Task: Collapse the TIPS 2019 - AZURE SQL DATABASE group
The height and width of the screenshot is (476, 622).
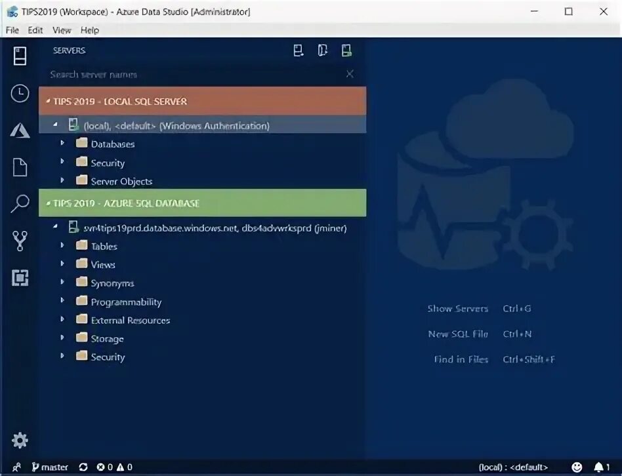Action: [48, 203]
